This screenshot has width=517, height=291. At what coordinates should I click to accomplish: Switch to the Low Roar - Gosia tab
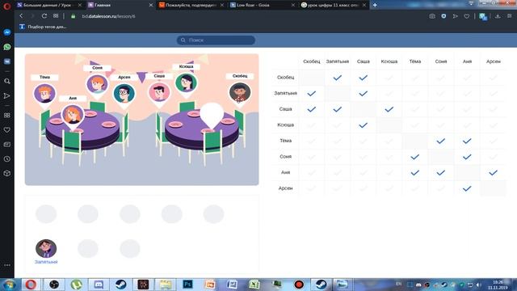(262, 5)
